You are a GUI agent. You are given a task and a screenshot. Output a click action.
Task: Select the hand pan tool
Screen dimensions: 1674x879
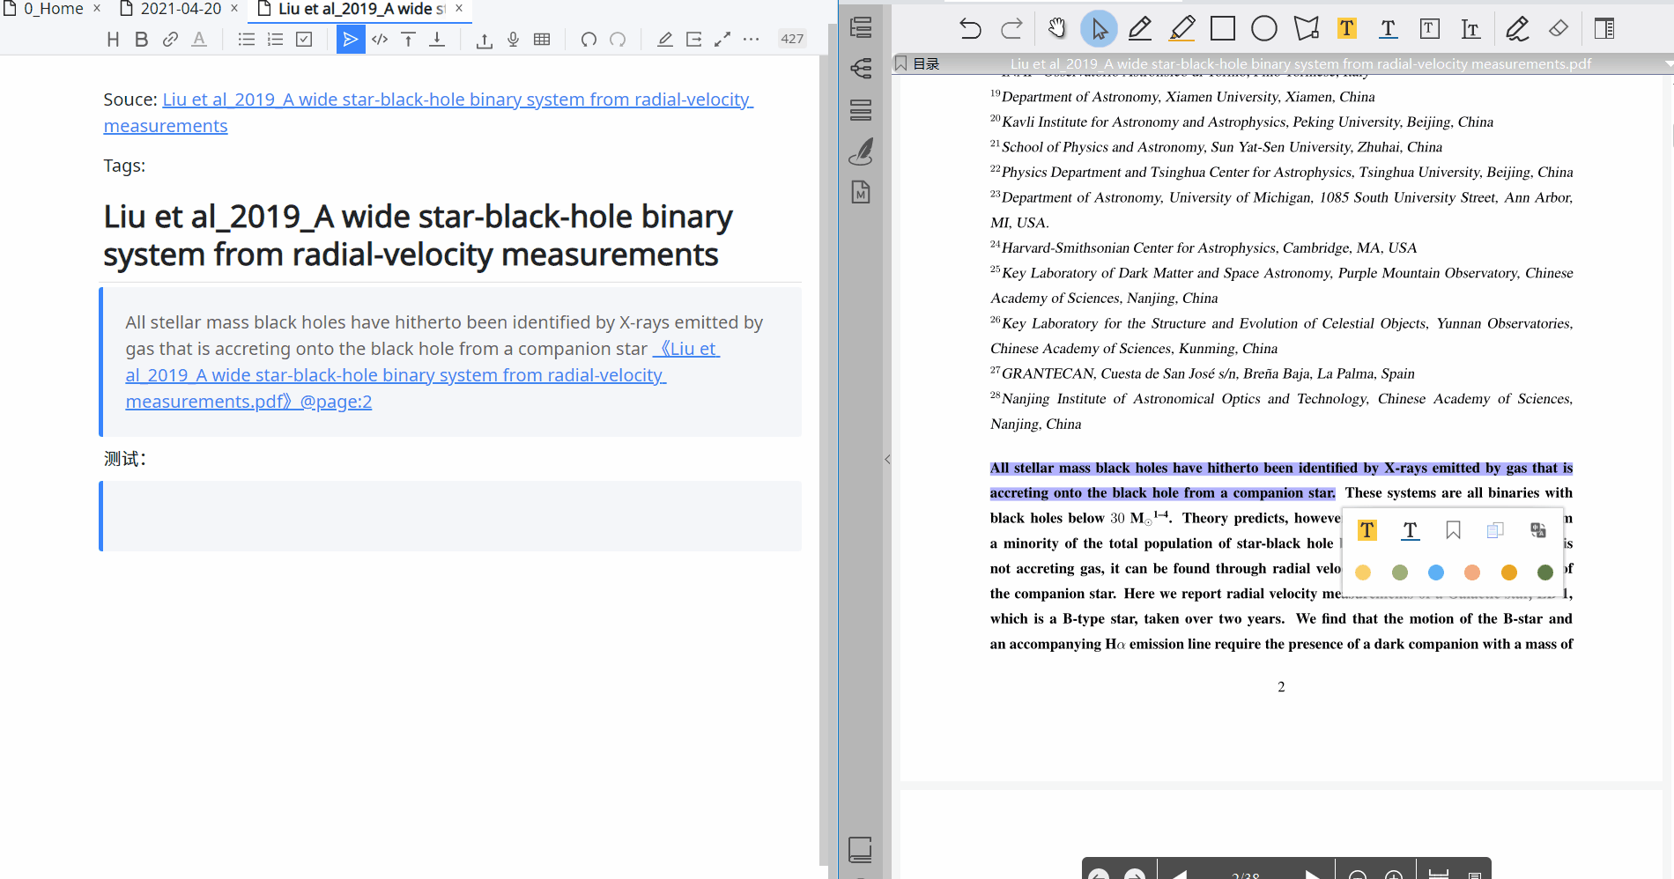point(1056,29)
